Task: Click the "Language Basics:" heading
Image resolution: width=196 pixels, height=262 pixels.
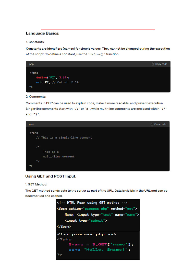Action: (x=43, y=33)
